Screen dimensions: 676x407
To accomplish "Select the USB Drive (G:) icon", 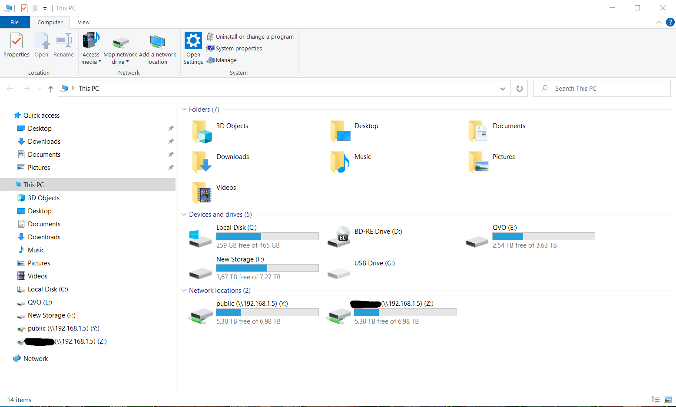I will pyautogui.click(x=339, y=273).
